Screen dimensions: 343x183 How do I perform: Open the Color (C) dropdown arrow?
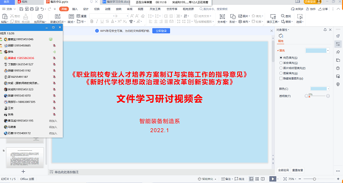tap(328, 89)
